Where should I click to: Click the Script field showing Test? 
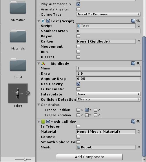[x=106, y=26]
